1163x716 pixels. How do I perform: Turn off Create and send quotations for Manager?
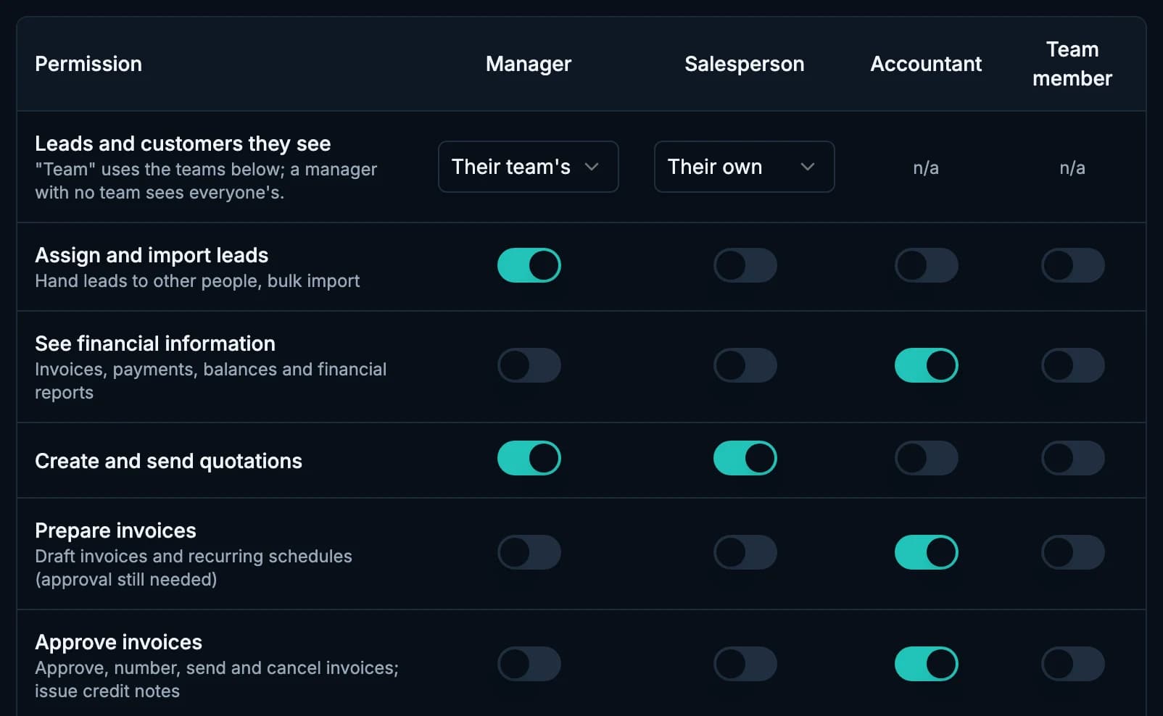tap(529, 458)
